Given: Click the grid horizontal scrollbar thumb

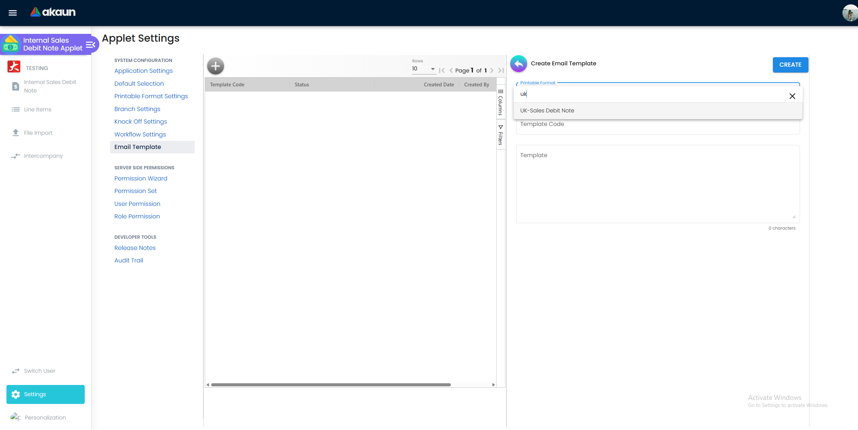Looking at the screenshot, I should coord(331,385).
